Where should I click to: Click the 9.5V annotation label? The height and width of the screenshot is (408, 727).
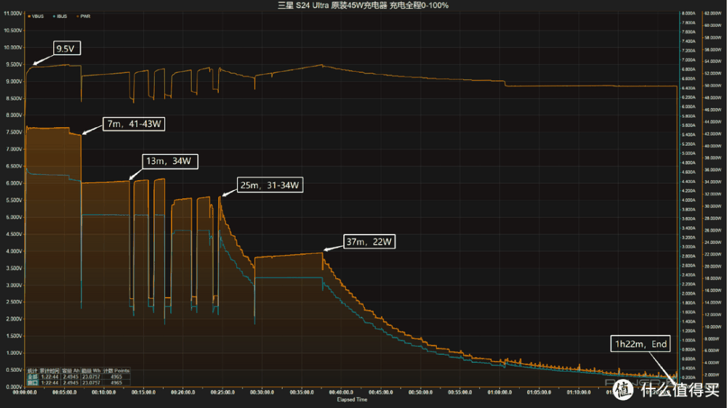click(x=65, y=51)
